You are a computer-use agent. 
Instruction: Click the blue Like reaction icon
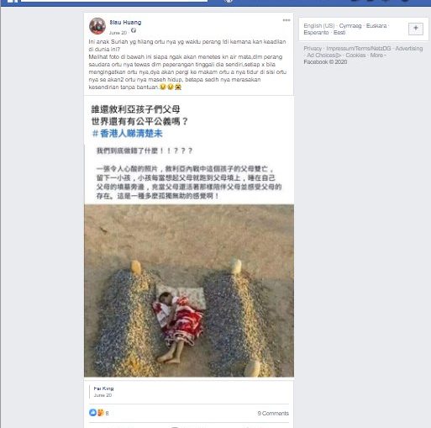click(x=92, y=413)
